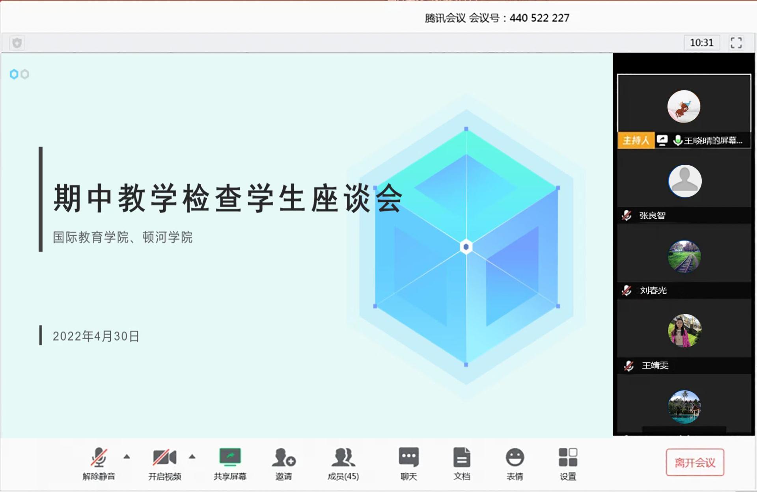Click the name 张良智
Screen dimensions: 757x492
pyautogui.click(x=652, y=215)
